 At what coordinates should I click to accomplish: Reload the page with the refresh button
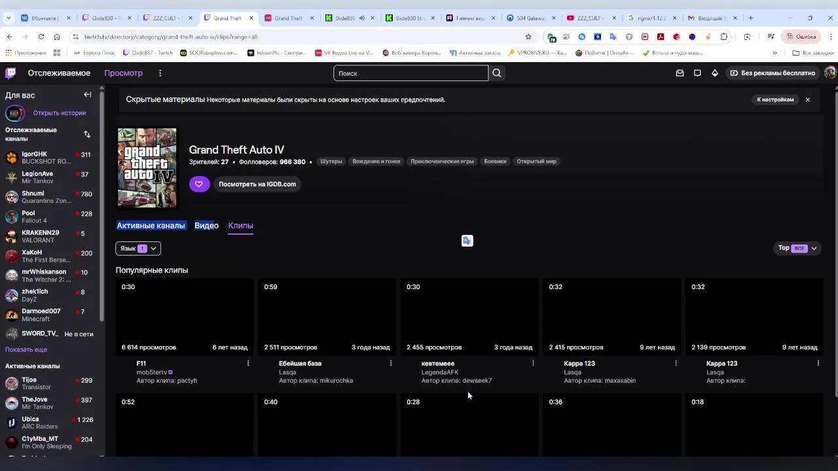point(41,37)
